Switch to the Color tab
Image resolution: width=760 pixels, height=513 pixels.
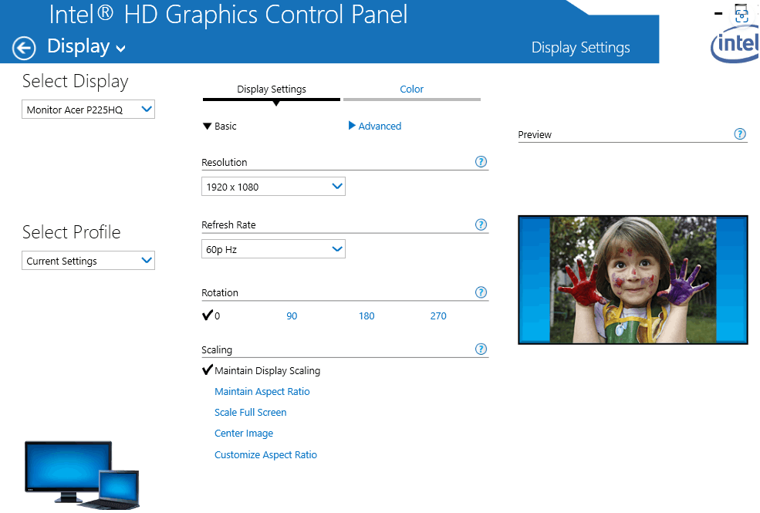click(x=411, y=89)
